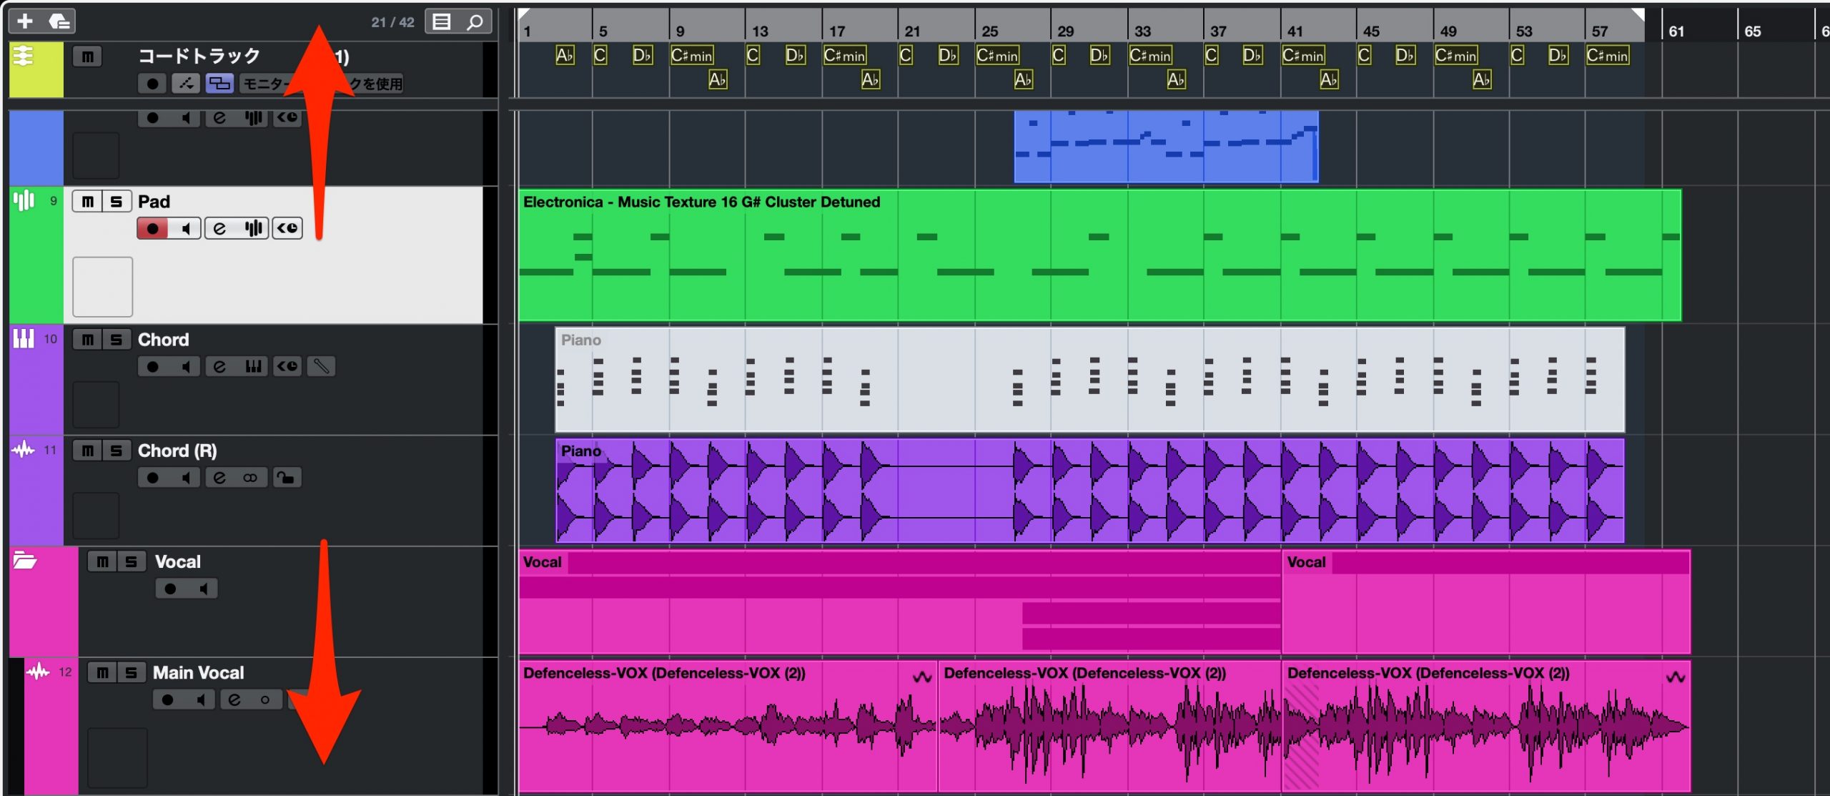This screenshot has height=796, width=1830.
Task: Toggle time base on Chord track
Action: point(287,367)
